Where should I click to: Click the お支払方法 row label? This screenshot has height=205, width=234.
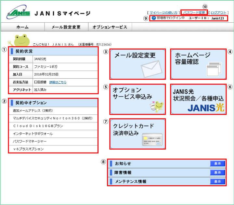[20, 82]
